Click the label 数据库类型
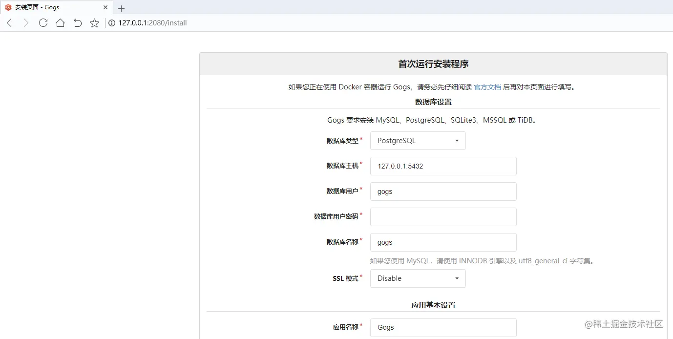Viewport: 673px width, 339px height. tap(342, 141)
